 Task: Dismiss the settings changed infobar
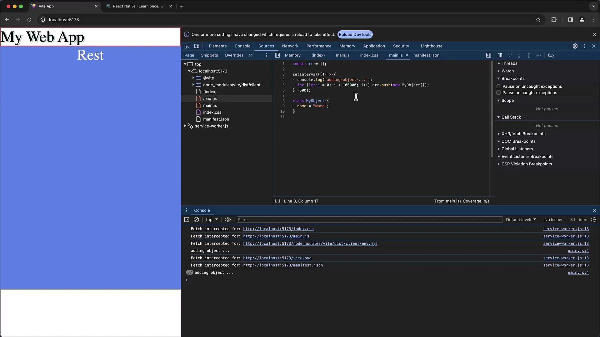point(594,35)
